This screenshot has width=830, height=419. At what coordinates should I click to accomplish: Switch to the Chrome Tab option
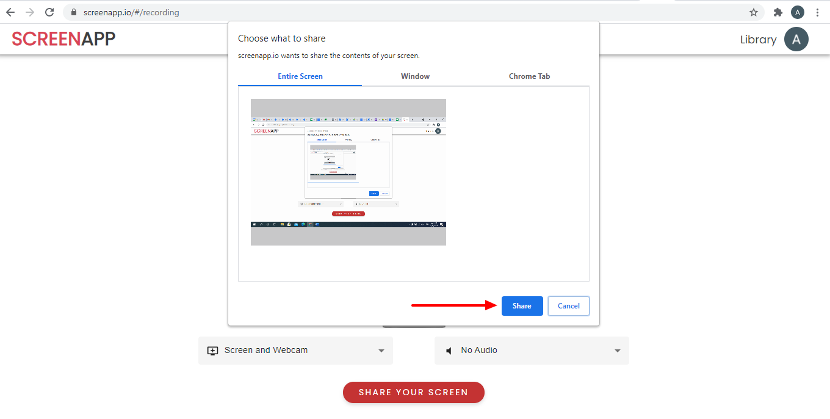pos(529,76)
